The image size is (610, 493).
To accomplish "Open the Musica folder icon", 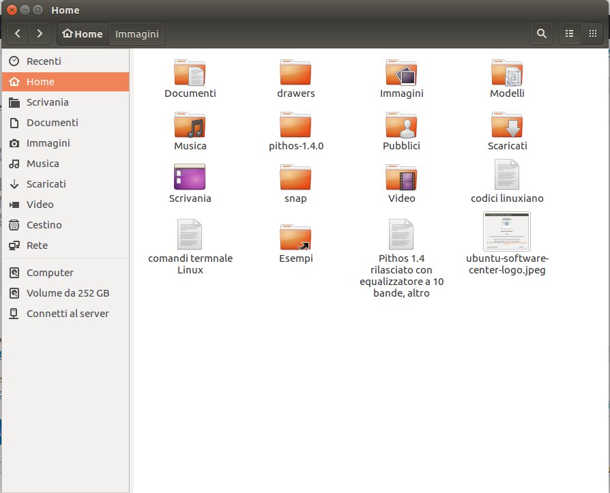I will (x=190, y=125).
